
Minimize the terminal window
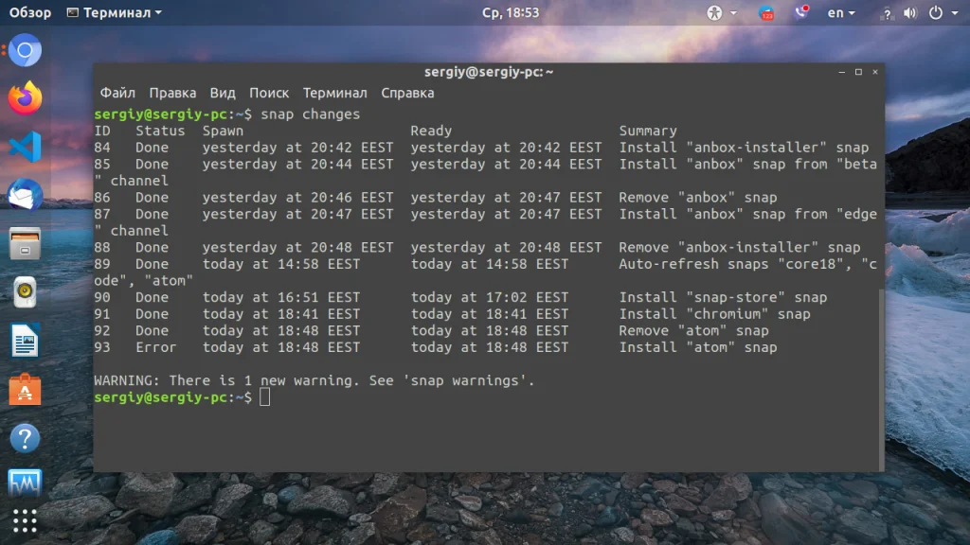(x=841, y=72)
